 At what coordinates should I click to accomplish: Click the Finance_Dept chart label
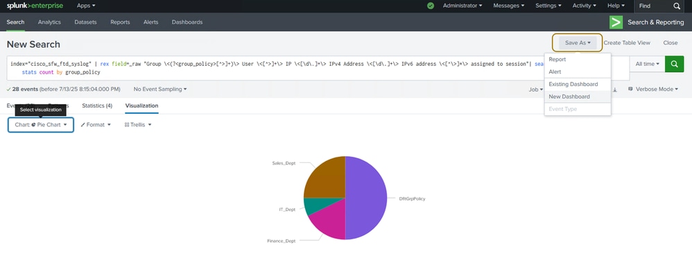point(282,241)
